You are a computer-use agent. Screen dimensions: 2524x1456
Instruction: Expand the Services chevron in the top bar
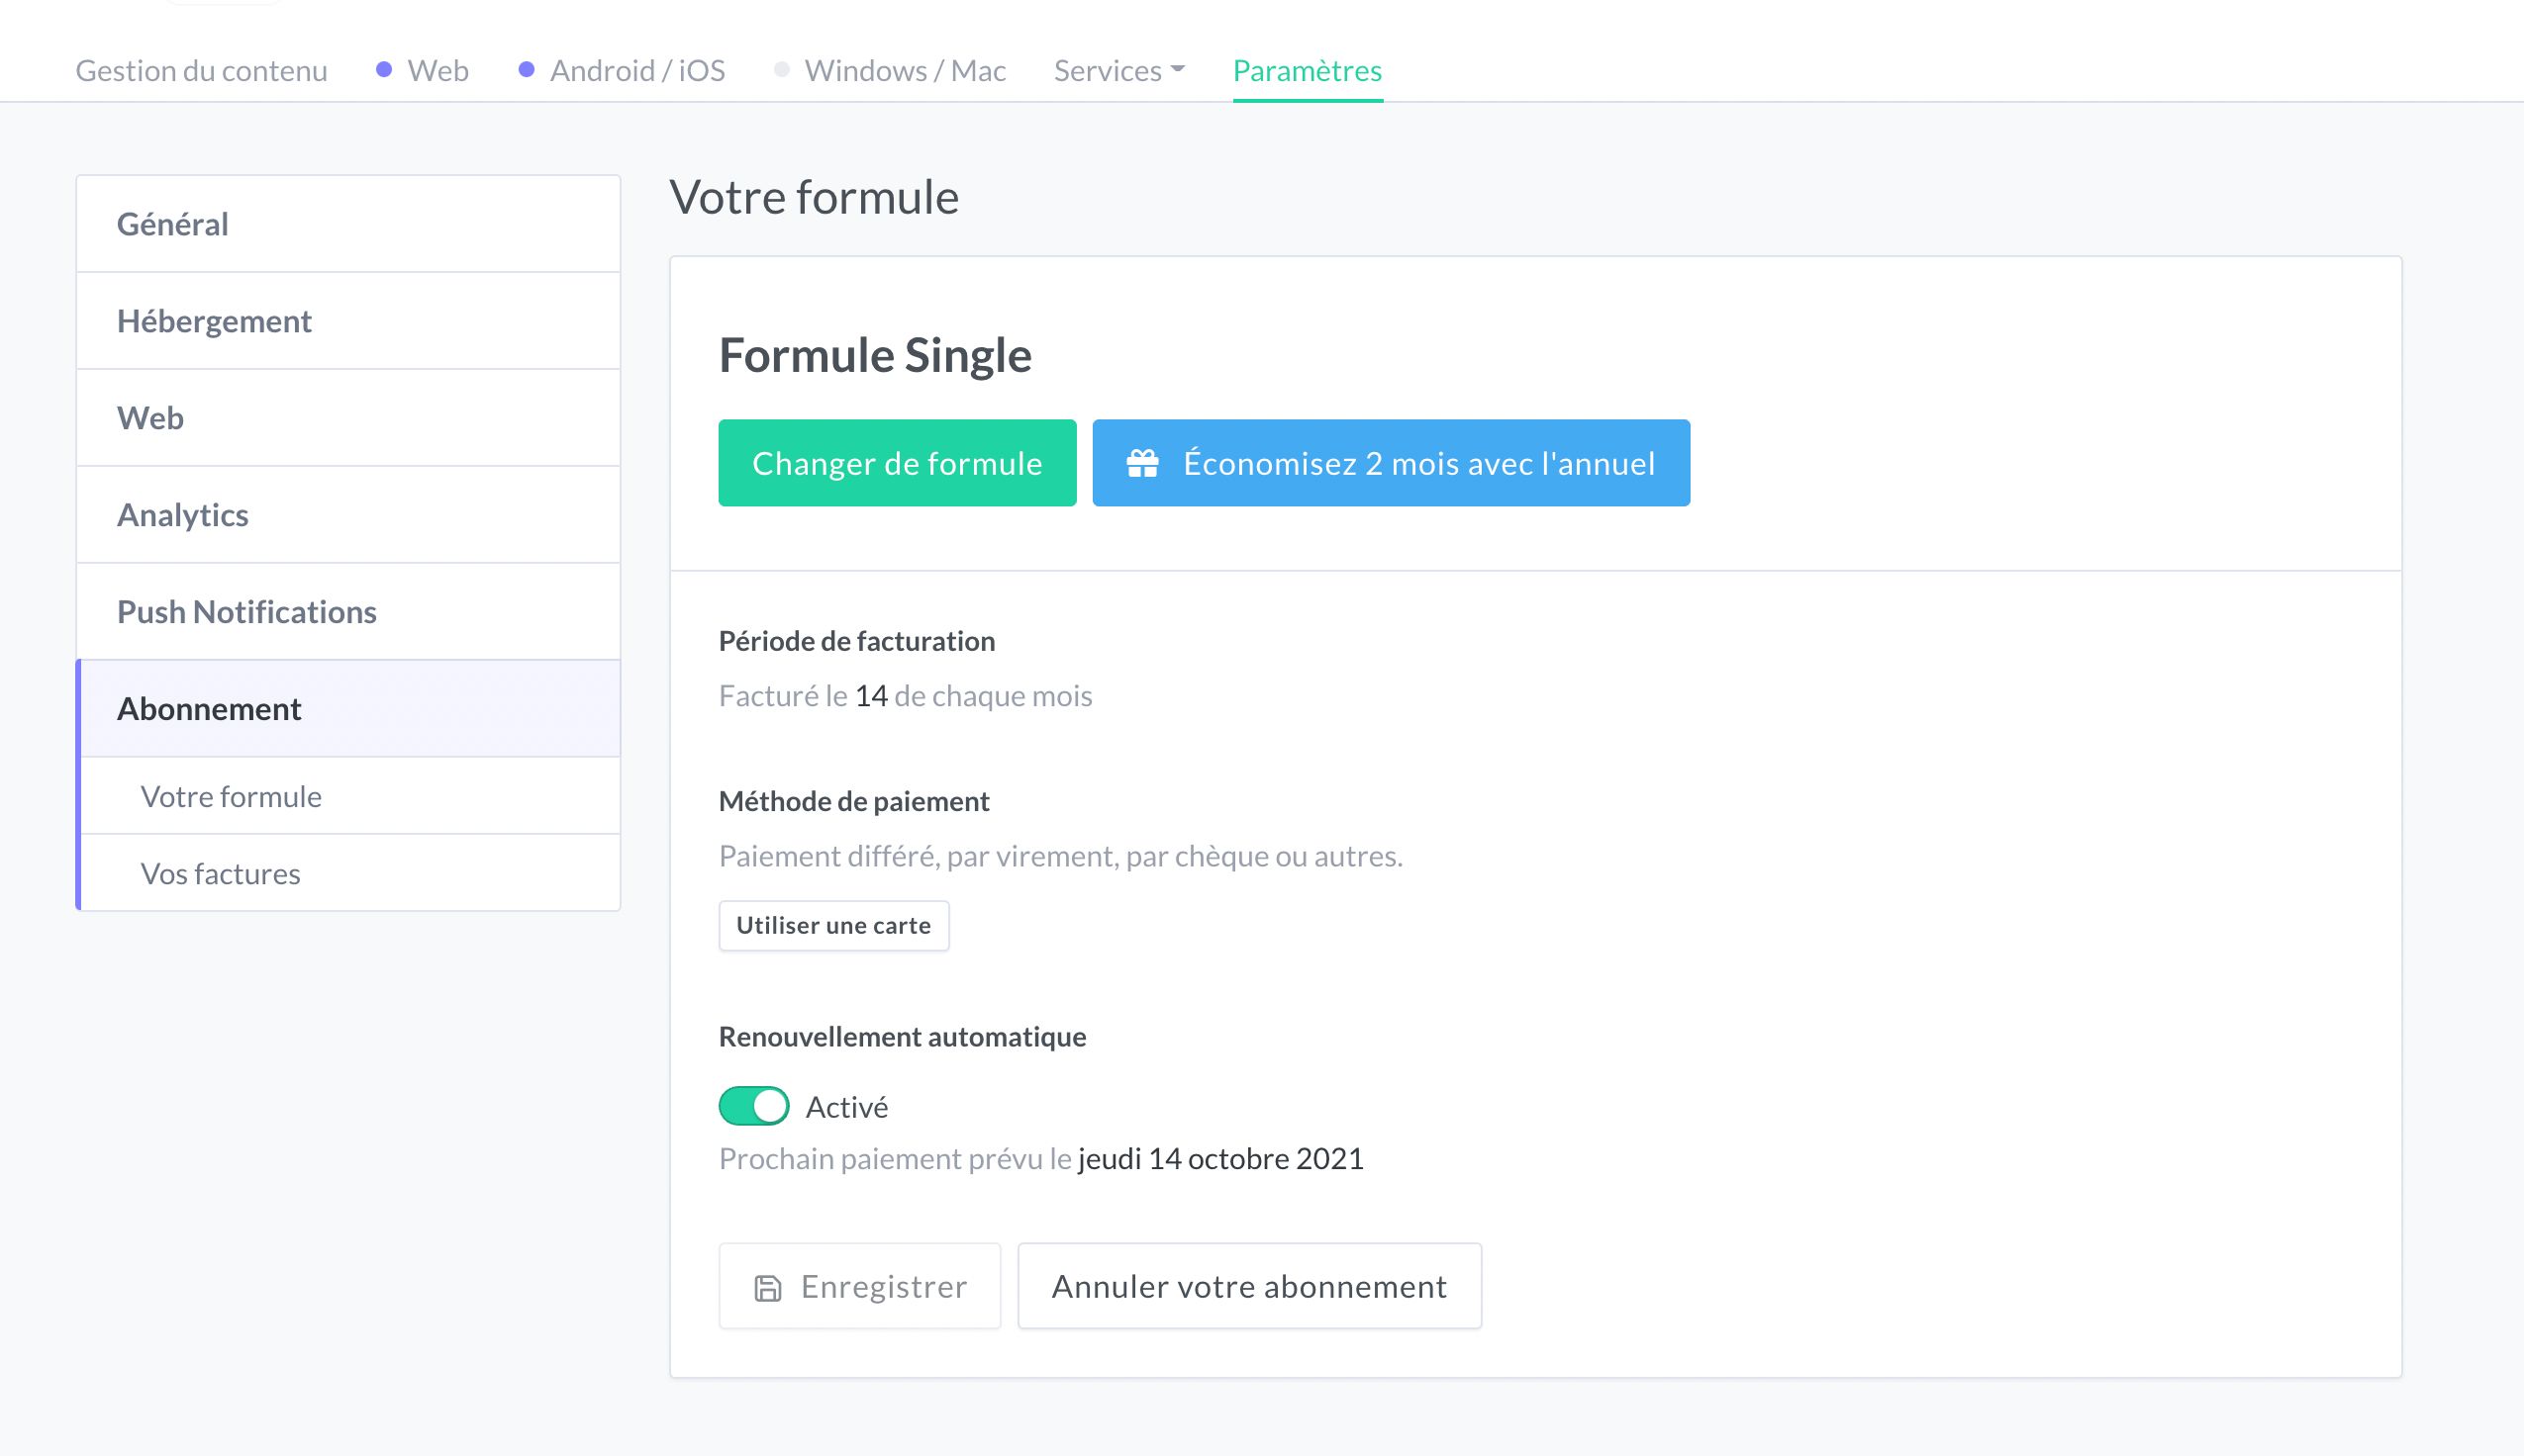click(1178, 71)
